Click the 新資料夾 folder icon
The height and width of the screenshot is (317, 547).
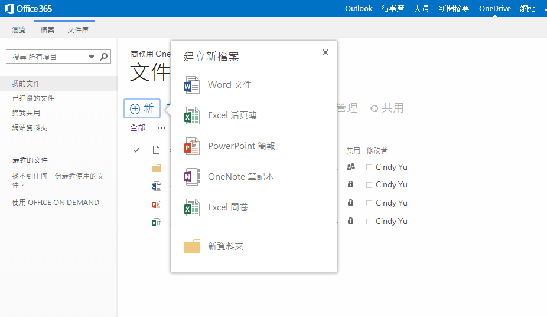192,246
